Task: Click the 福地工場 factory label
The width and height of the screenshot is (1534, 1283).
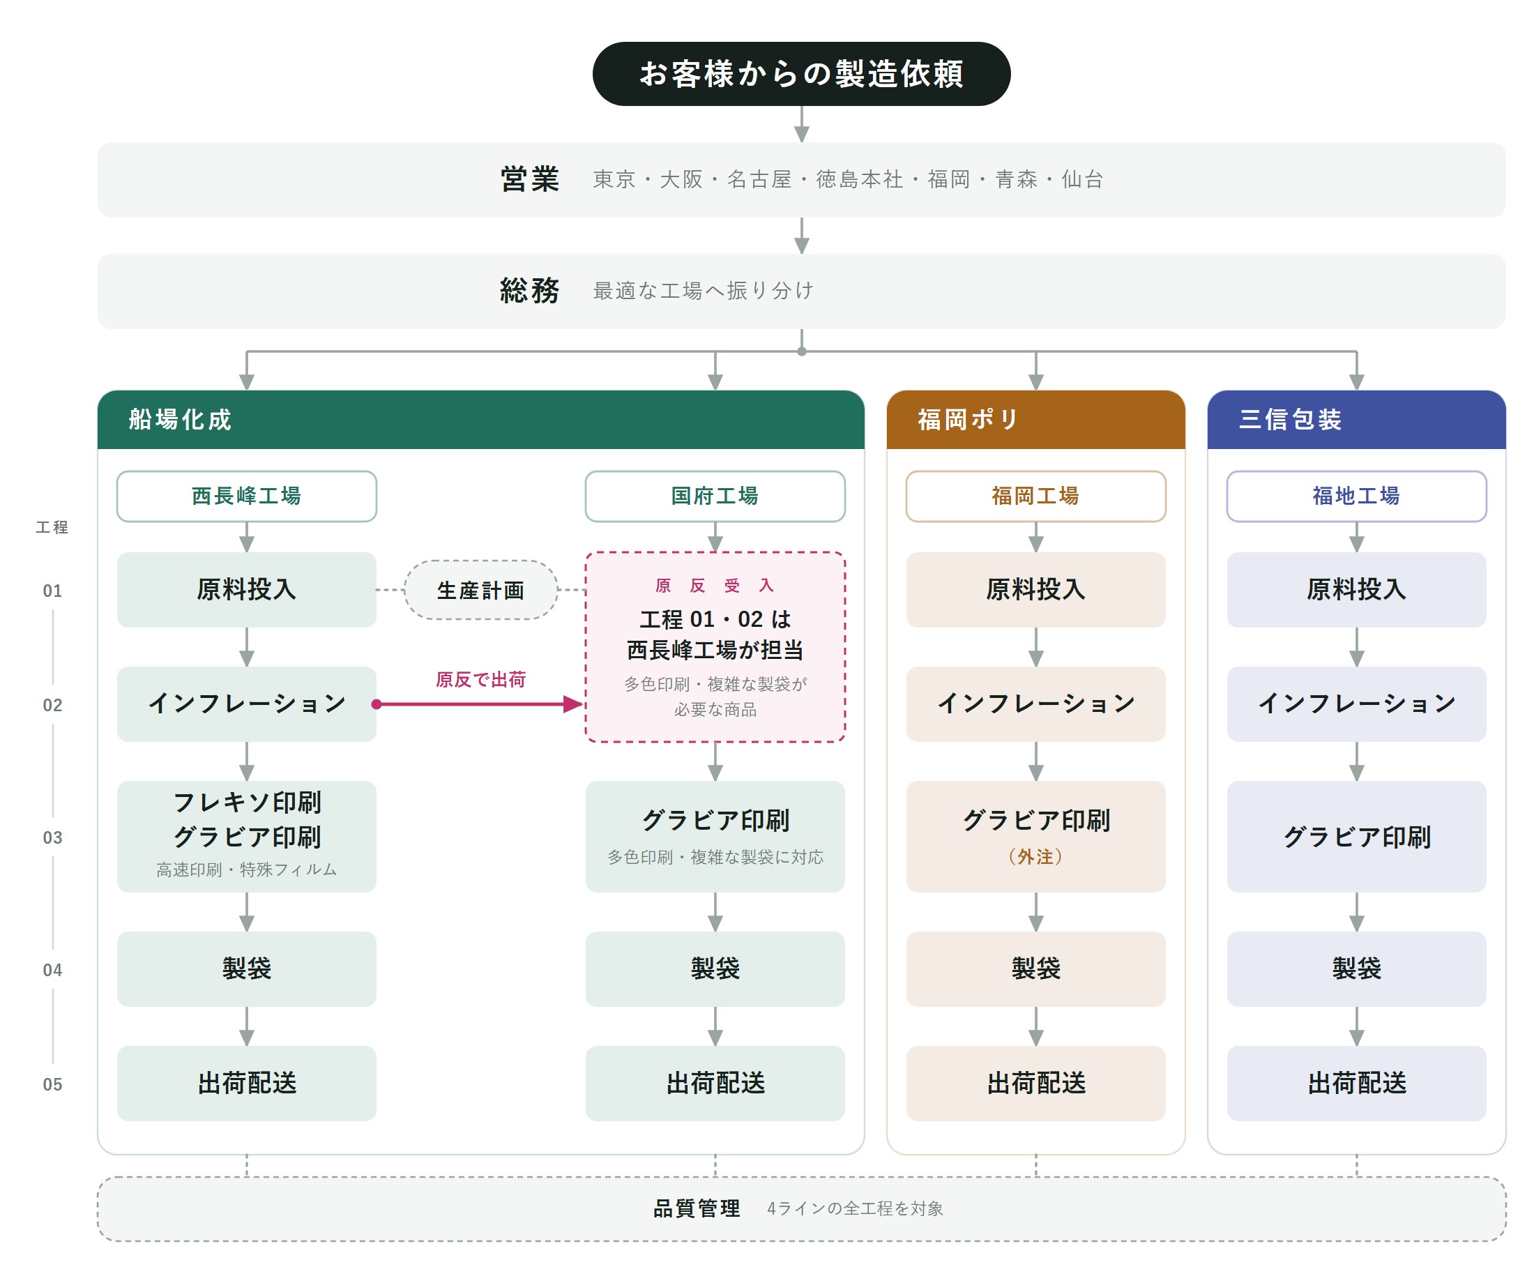Action: [x=1356, y=496]
